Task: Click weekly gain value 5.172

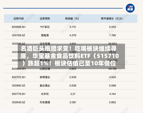Action: coord(73,27)
